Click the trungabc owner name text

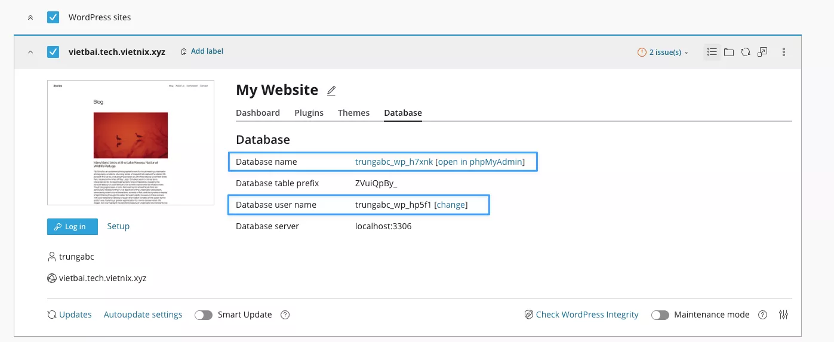(x=76, y=257)
